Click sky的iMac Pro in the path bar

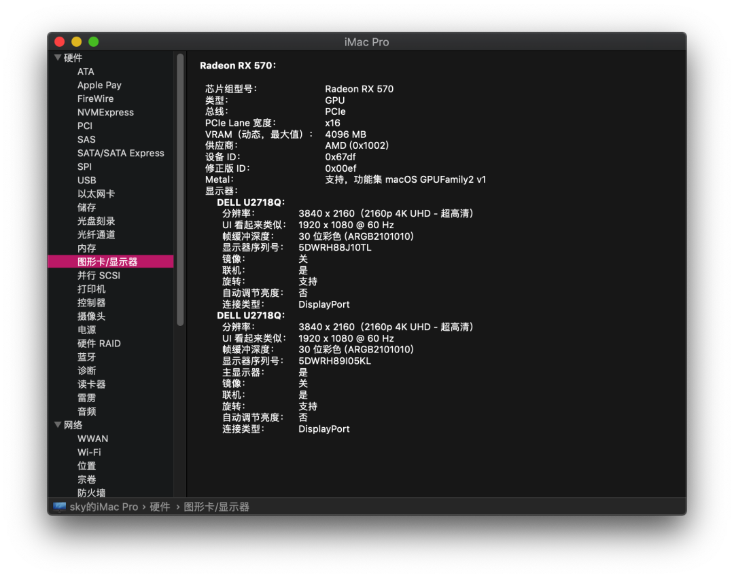[103, 507]
